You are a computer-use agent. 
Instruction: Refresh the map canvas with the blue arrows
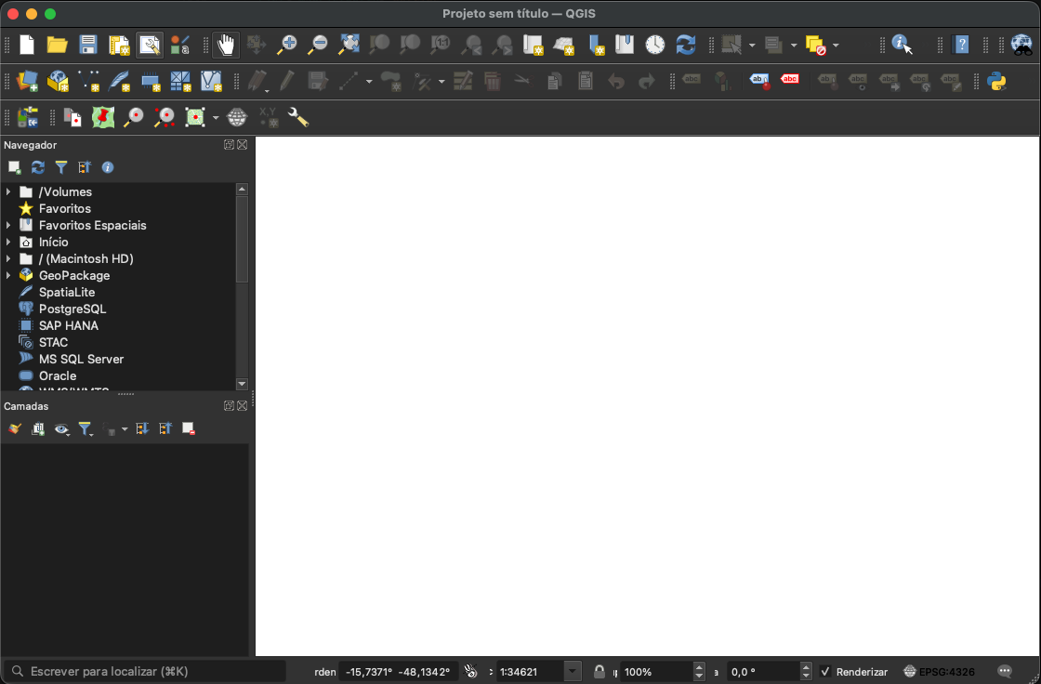(685, 45)
